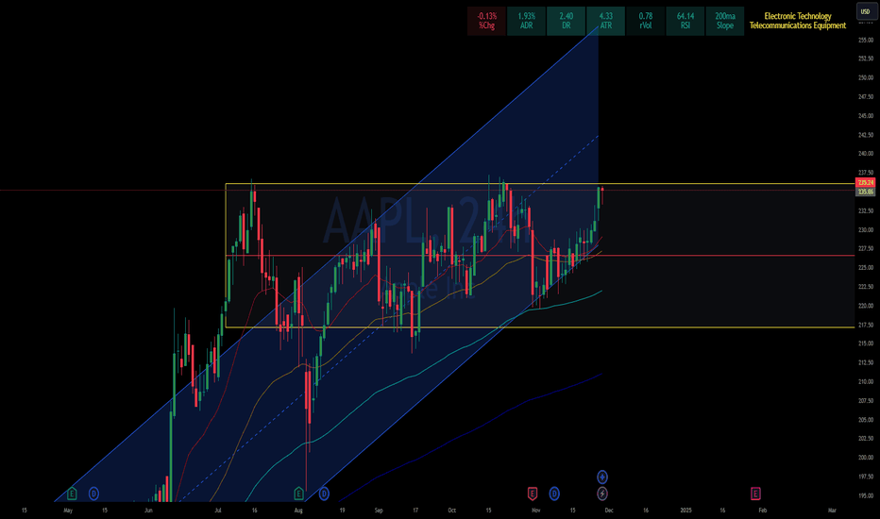Click the 210.00 price axis label
880x519 pixels.
(x=866, y=381)
